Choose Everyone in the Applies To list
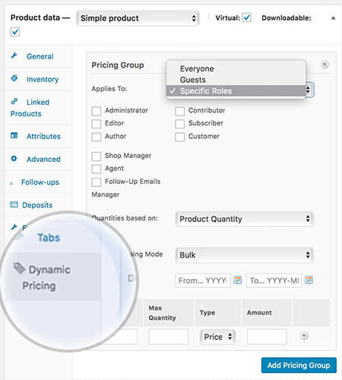 click(x=197, y=68)
